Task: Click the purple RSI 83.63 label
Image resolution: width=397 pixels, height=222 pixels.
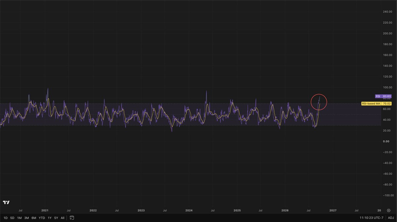Action: (x=383, y=96)
